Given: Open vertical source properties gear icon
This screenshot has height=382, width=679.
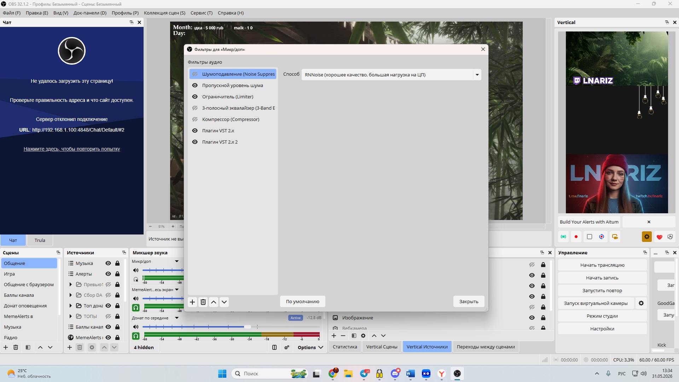Looking at the screenshot, I should [363, 336].
